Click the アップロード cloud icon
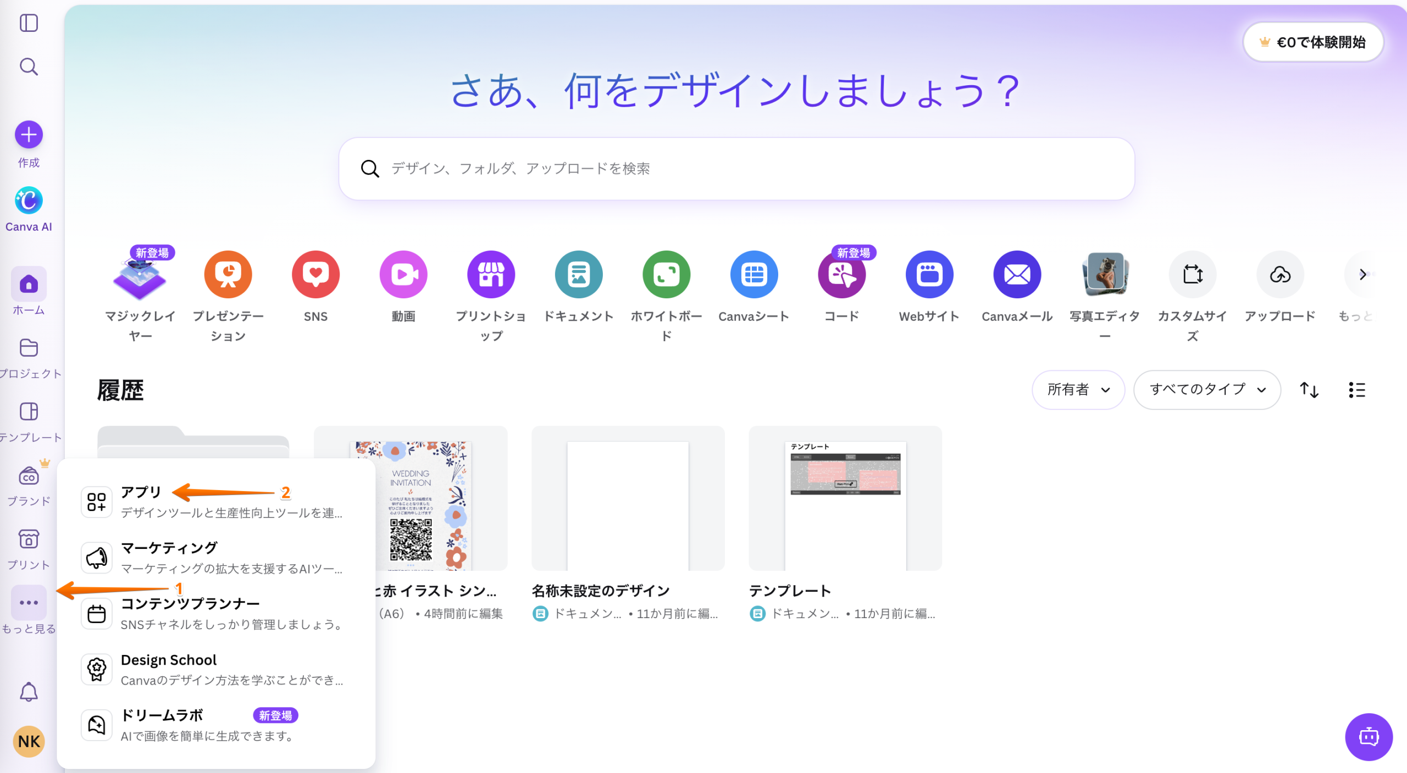Viewport: 1407px width, 773px height. (x=1280, y=274)
